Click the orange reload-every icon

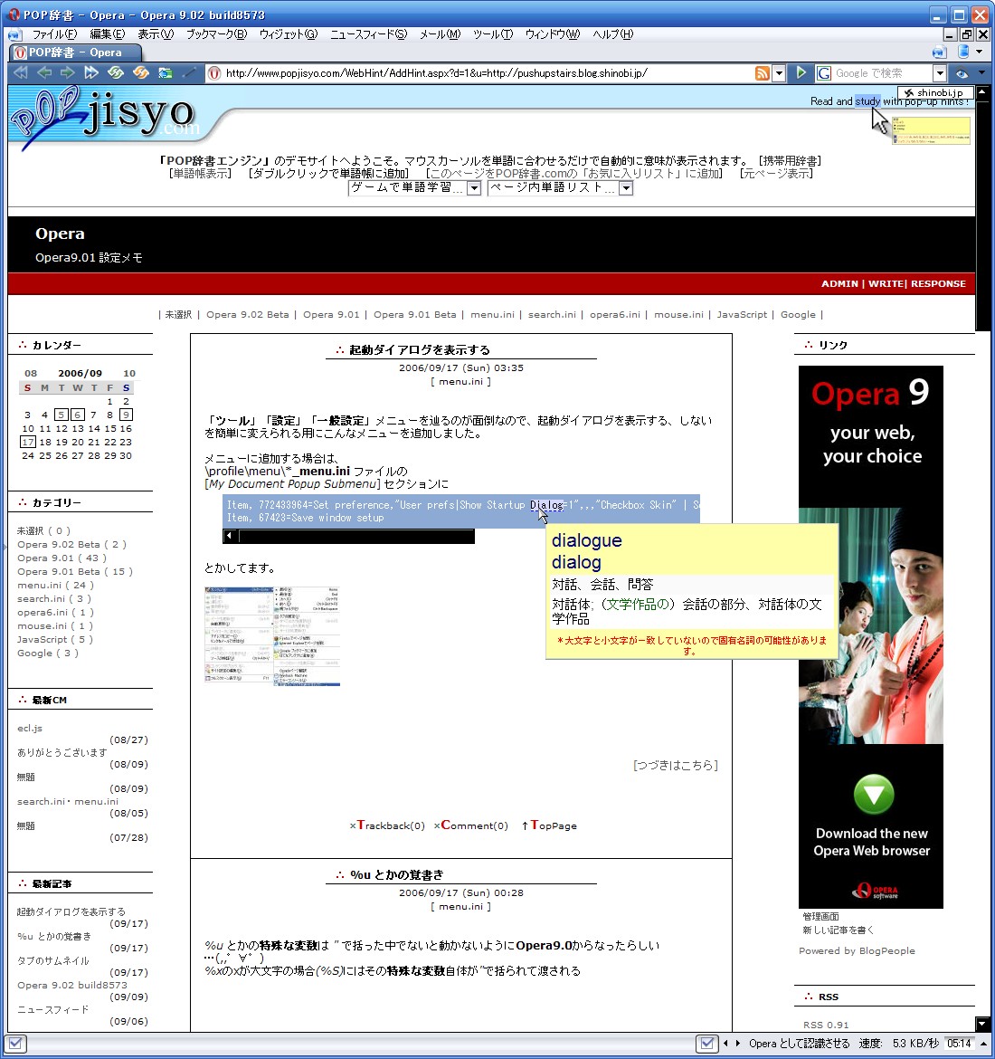[x=139, y=72]
